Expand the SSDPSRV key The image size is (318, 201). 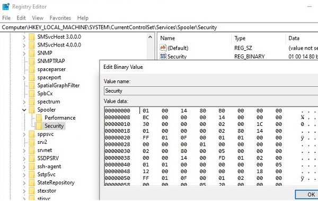(24, 159)
